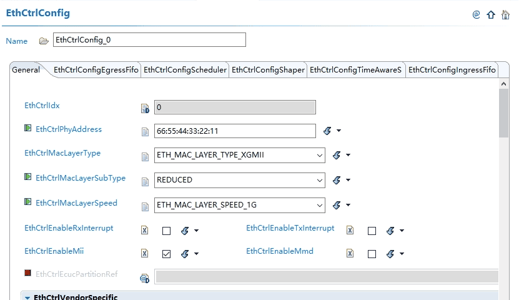Click the @ icon in the header
The width and height of the screenshot is (519, 300).
click(x=476, y=14)
